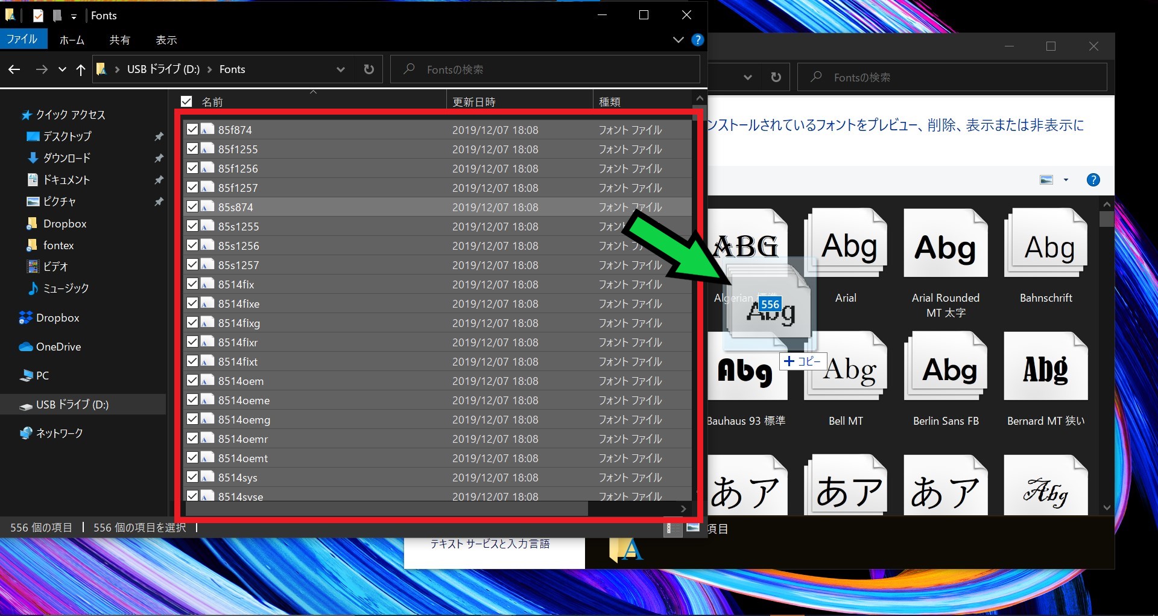Click the Forward arrow in Fonts explorer

[x=41, y=69]
